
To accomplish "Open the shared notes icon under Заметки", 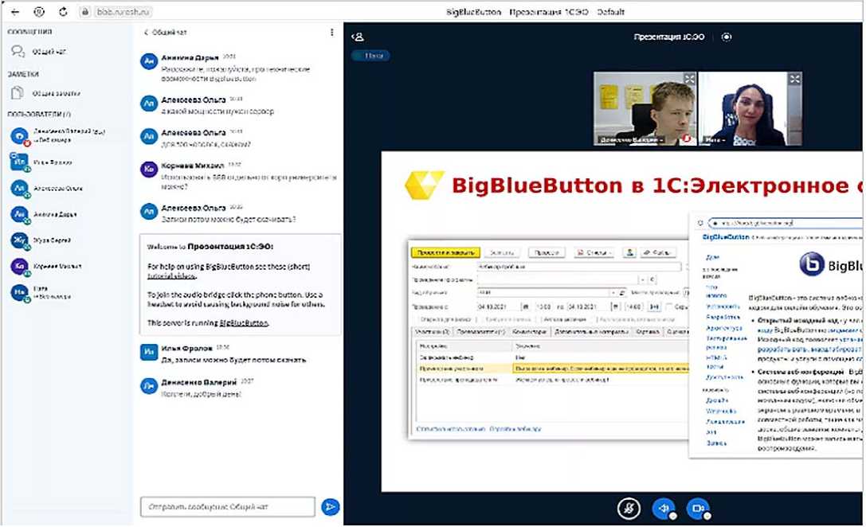I will point(18,93).
